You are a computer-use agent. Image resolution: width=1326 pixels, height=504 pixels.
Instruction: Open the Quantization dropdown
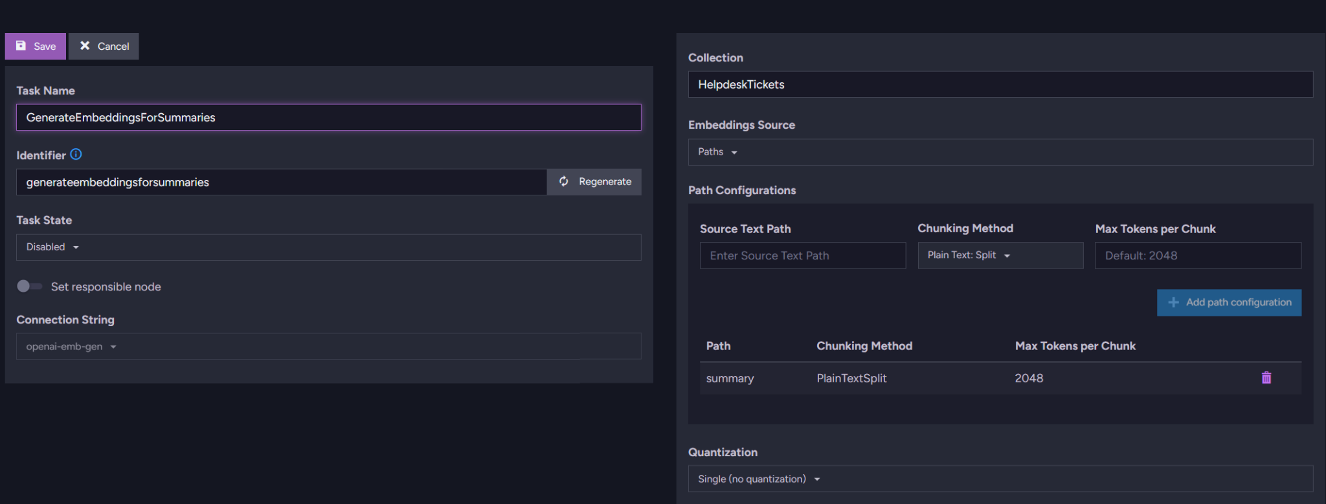(1000, 479)
